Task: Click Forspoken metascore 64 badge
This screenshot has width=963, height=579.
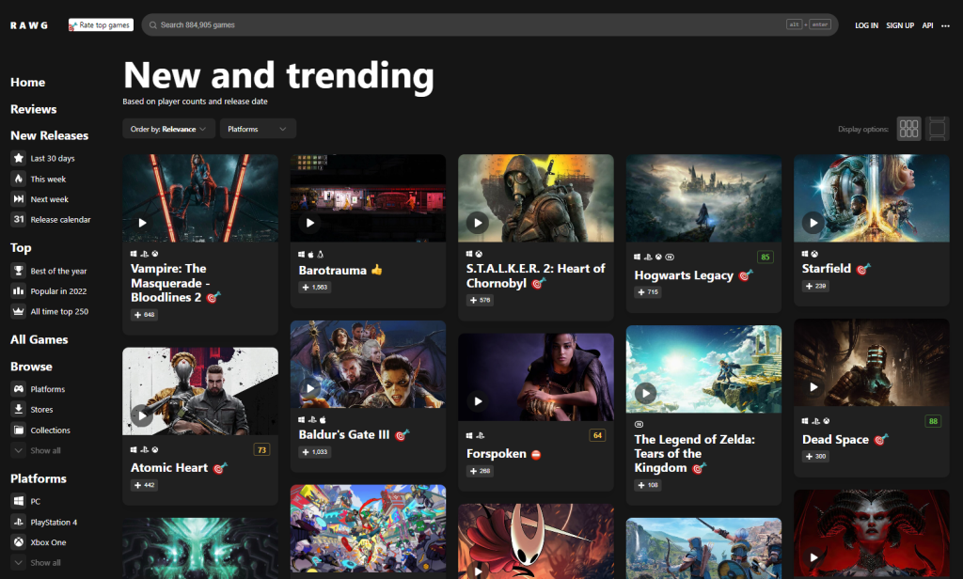Action: point(597,435)
